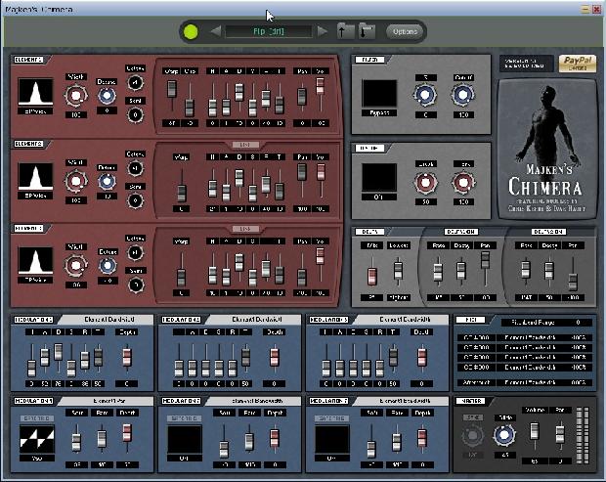
Task: Open Modulation 3 destination dropdown
Action: pos(403,320)
